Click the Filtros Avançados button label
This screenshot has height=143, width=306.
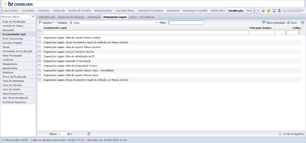point(275,23)
